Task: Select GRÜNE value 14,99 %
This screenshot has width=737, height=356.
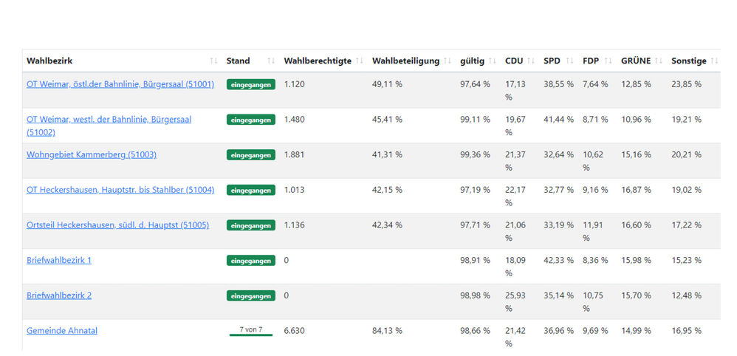Action: 637,331
